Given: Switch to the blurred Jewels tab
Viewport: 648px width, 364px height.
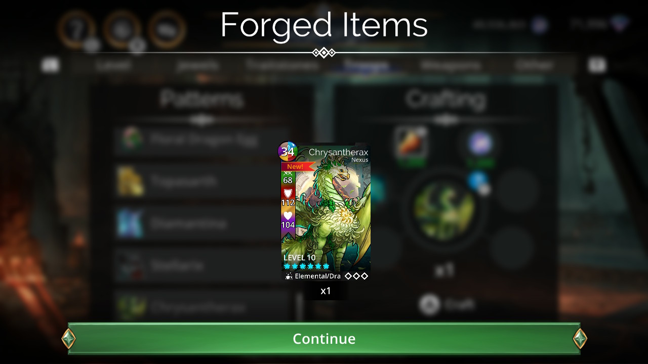Looking at the screenshot, I should 198,65.
